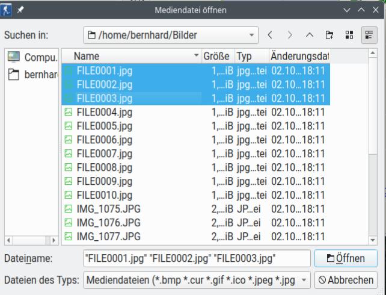Select the bernhard folder in the sidebar
Image resolution: width=386 pixels, height=295 pixels.
click(x=32, y=75)
